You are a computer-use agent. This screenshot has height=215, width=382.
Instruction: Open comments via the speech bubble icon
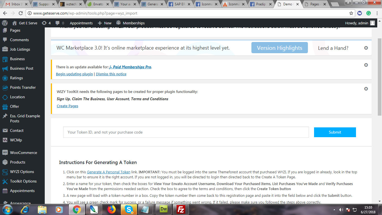[x=58, y=23]
